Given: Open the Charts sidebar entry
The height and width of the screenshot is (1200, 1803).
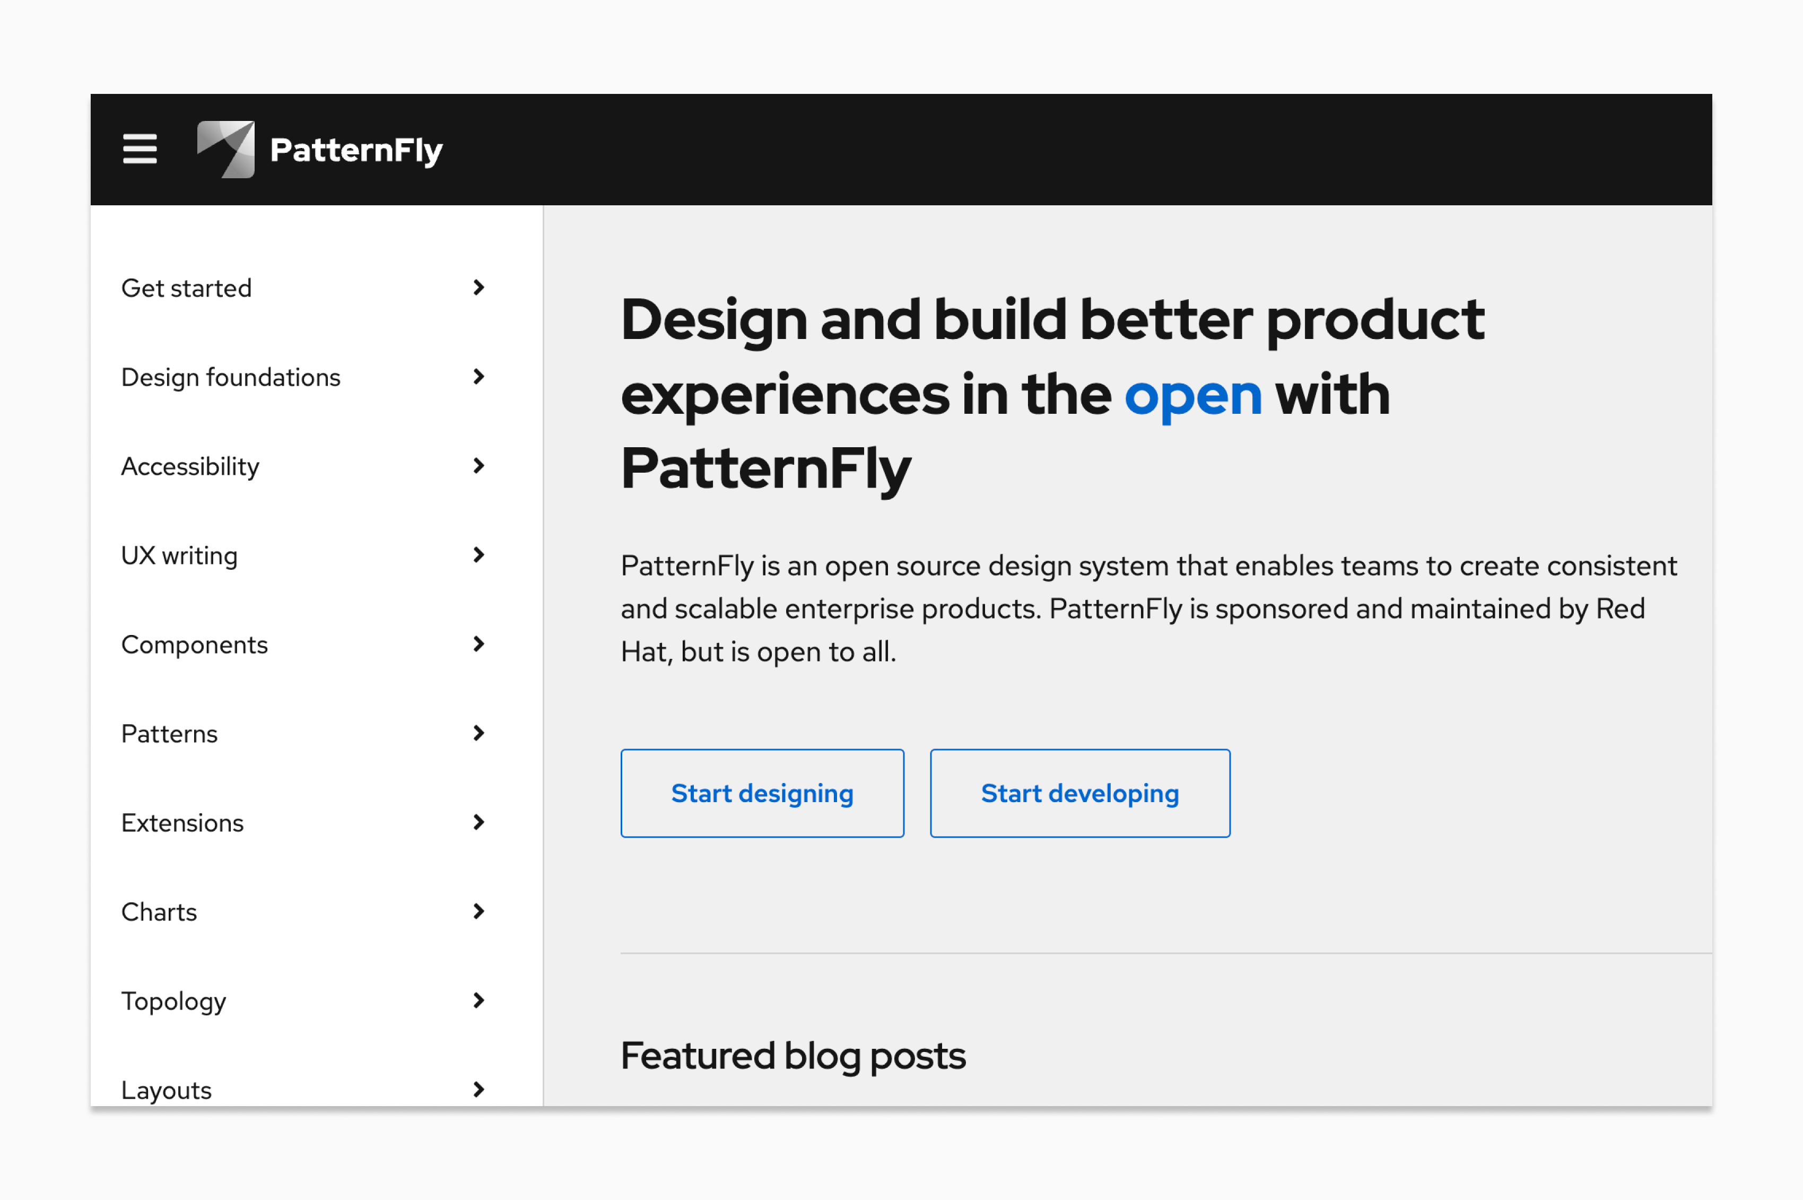Looking at the screenshot, I should pos(159,911).
